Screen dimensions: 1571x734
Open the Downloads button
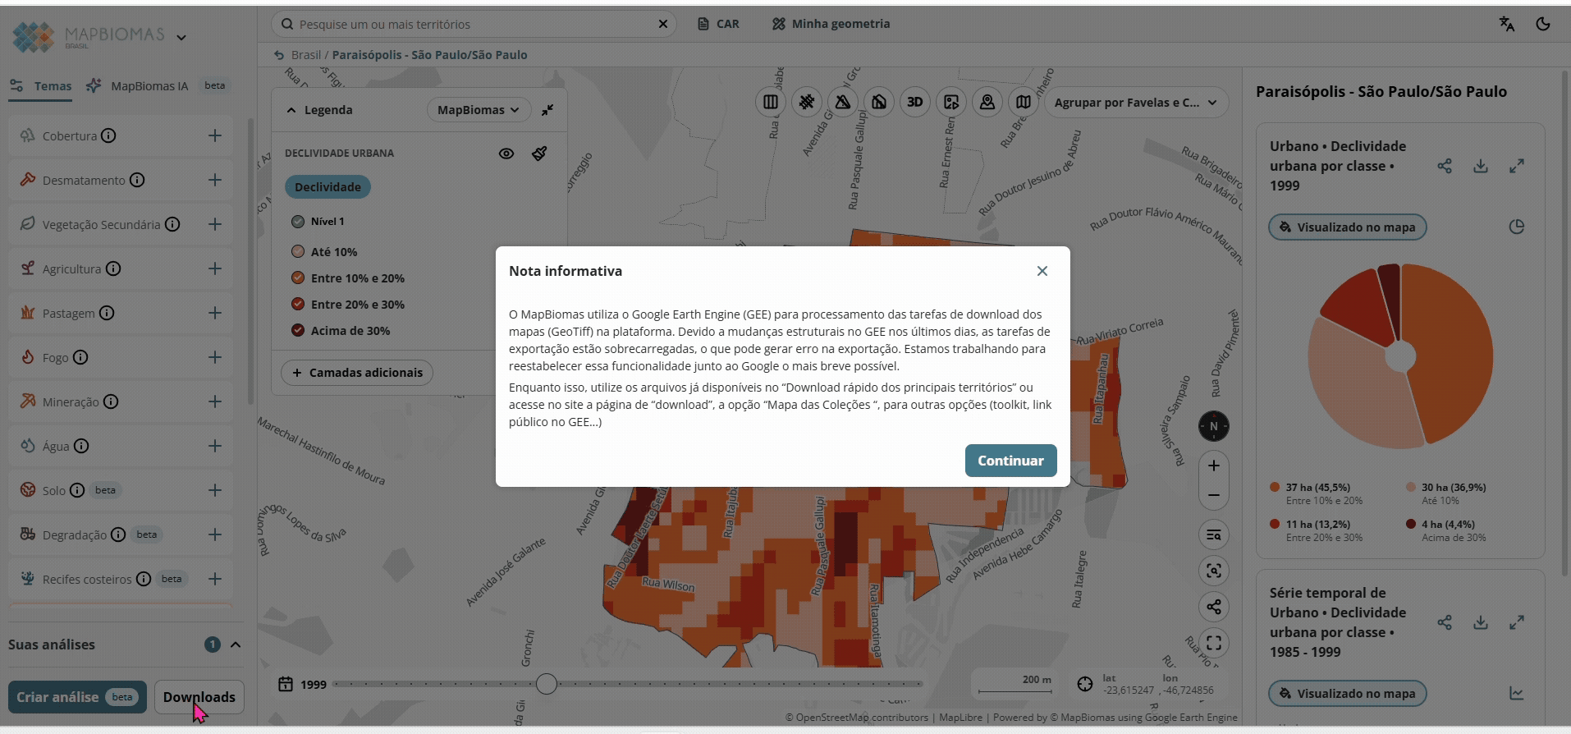click(199, 697)
